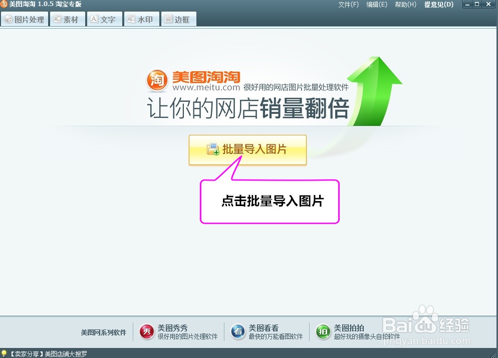498x358 pixels.
Task: Open the 编辑(E) menu
Action: pyautogui.click(x=377, y=5)
